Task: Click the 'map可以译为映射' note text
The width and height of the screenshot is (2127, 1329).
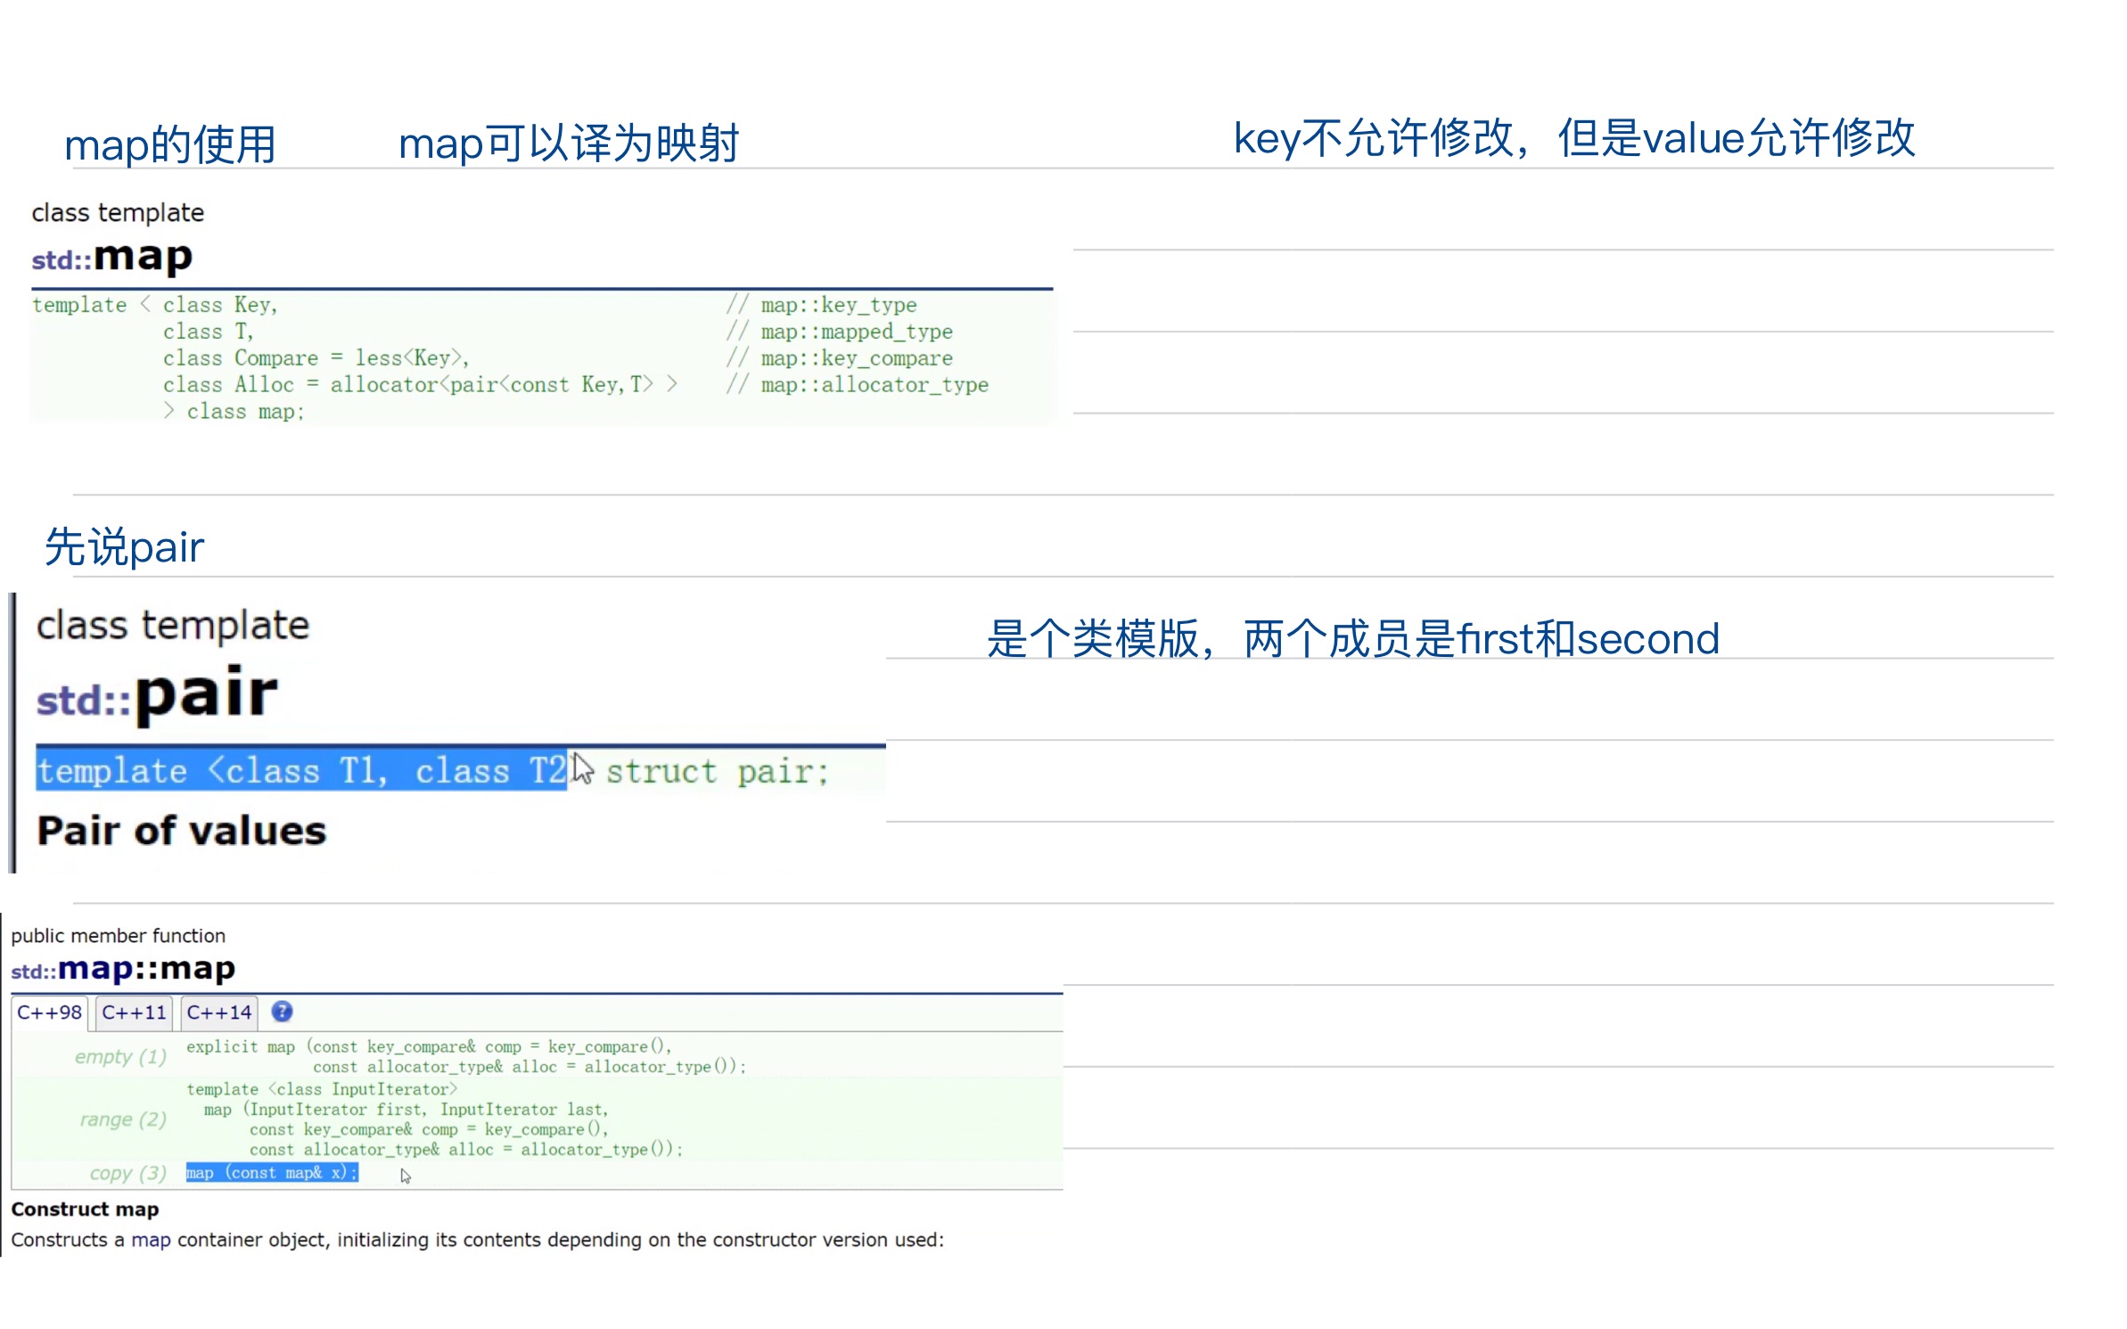Action: point(568,144)
